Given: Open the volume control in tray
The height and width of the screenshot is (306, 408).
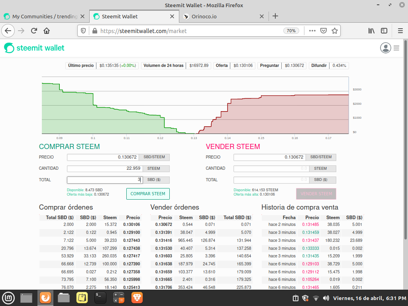Looking at the screenshot, I should [x=326, y=298].
